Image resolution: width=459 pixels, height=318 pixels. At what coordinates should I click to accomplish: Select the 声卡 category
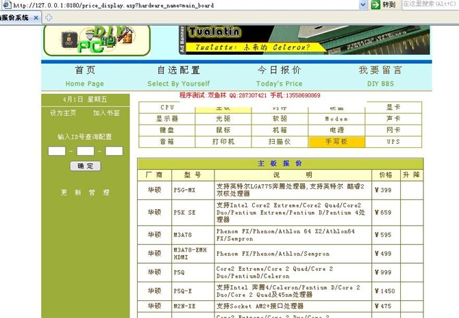pos(393,119)
